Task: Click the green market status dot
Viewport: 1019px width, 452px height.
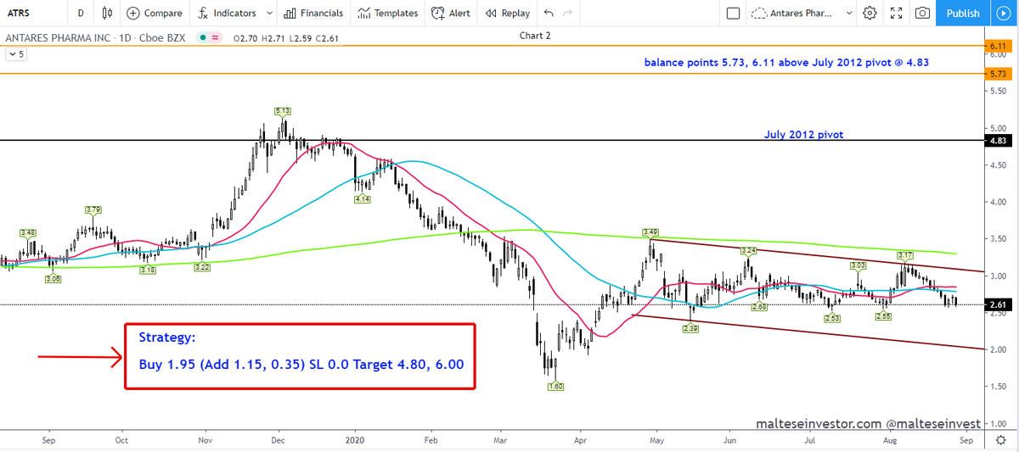Action: tap(204, 37)
